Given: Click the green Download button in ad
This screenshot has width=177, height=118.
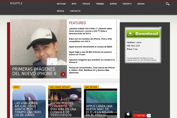Looking at the screenshot, I should tap(143, 34).
